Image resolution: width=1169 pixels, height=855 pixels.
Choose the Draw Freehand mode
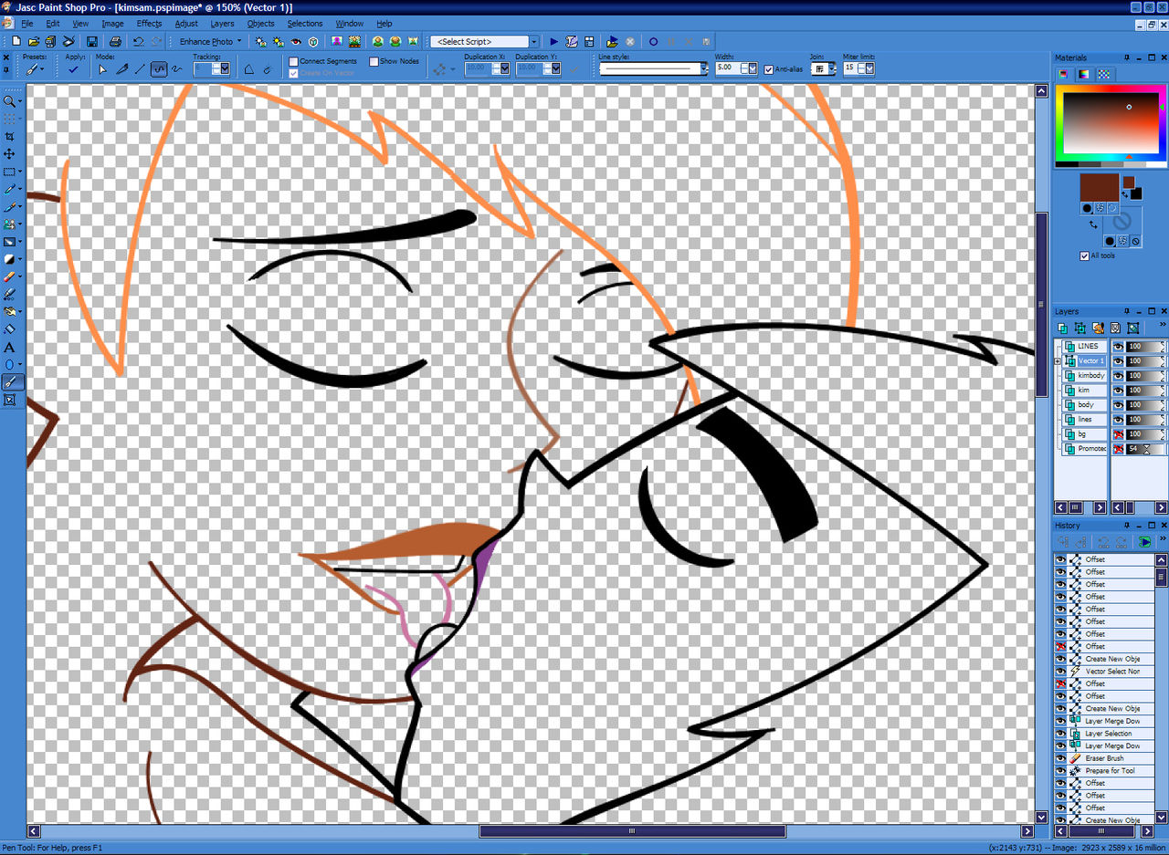pos(176,68)
